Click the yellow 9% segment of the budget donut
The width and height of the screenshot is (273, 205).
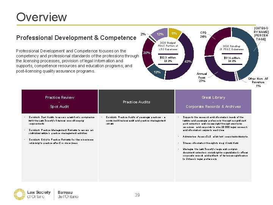pos(174,33)
